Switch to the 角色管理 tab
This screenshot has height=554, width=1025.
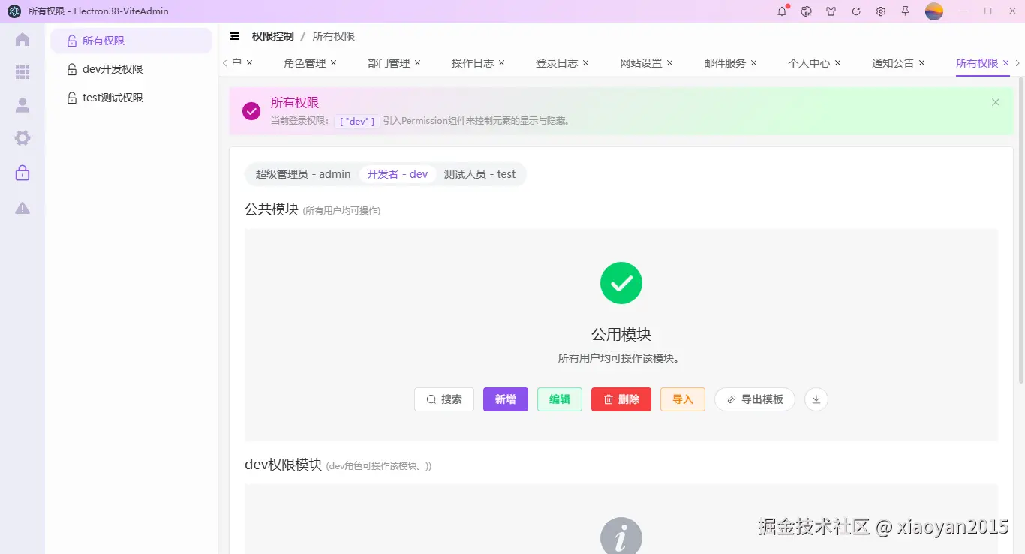tap(304, 63)
